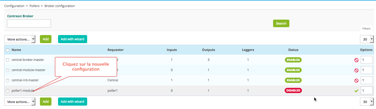Viewport: 376px width, 109px height.
Task: Open the top More actions dropdown
Action: click(20, 39)
